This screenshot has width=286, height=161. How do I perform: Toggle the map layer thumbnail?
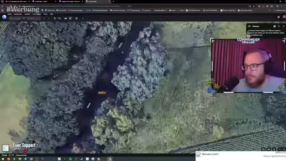coord(5,148)
